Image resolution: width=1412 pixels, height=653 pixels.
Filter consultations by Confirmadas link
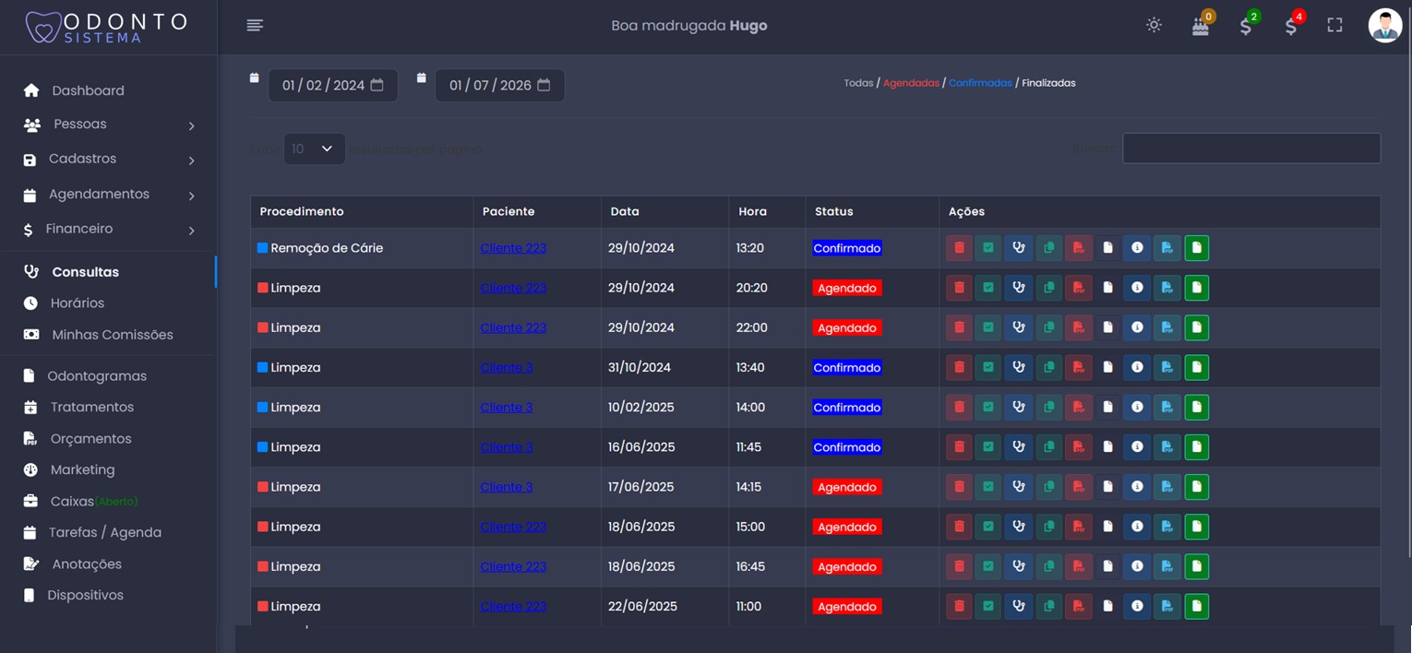tap(980, 83)
